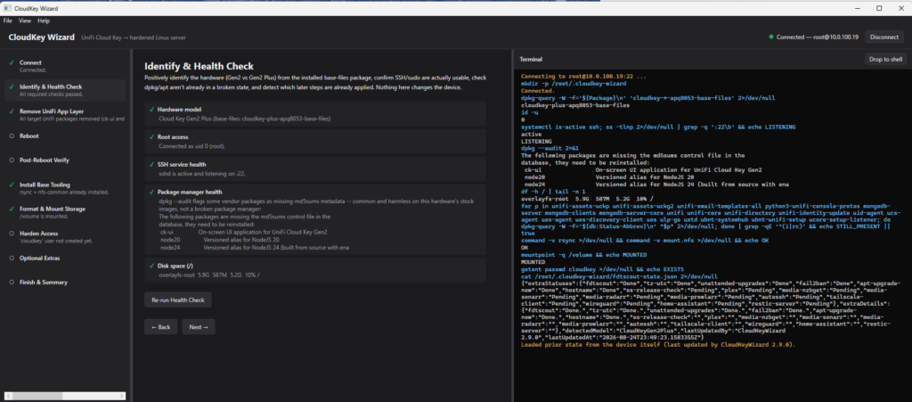The image size is (912, 402).
Task: Select the Connect step in sidebar
Action: (x=64, y=66)
